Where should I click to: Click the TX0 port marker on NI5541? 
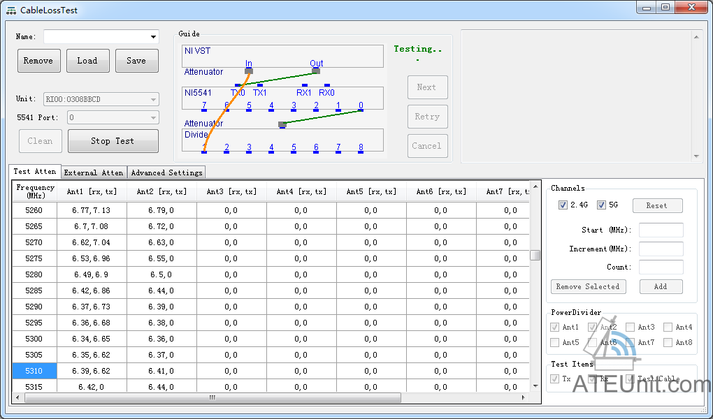[x=238, y=86]
